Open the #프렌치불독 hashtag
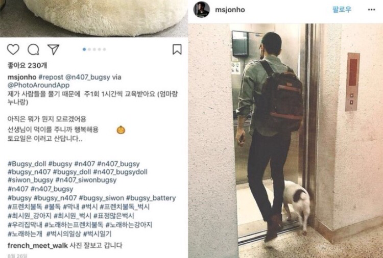The image size is (383, 258). coord(25,207)
